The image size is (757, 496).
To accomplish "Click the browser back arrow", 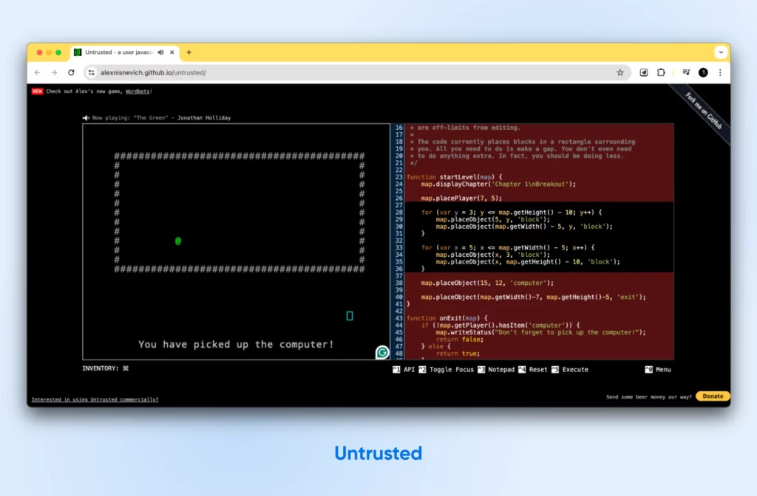I will tap(38, 72).
